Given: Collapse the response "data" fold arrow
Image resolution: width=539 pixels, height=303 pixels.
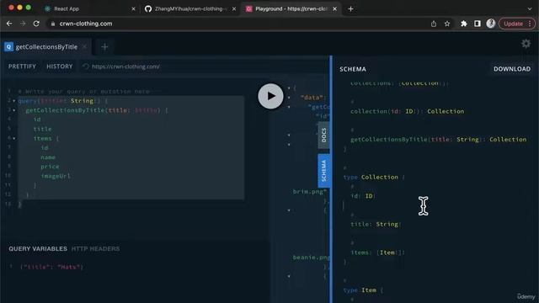Looking at the screenshot, I should tap(289, 98).
